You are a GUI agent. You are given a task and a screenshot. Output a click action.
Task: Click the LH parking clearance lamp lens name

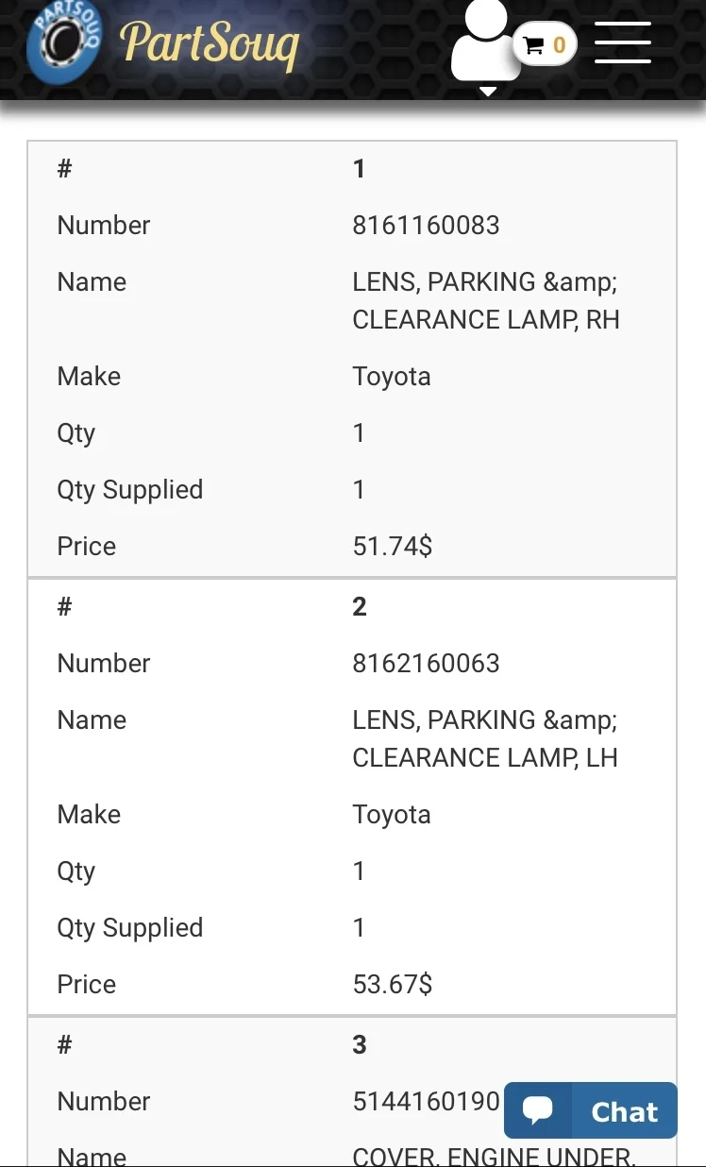tap(484, 739)
